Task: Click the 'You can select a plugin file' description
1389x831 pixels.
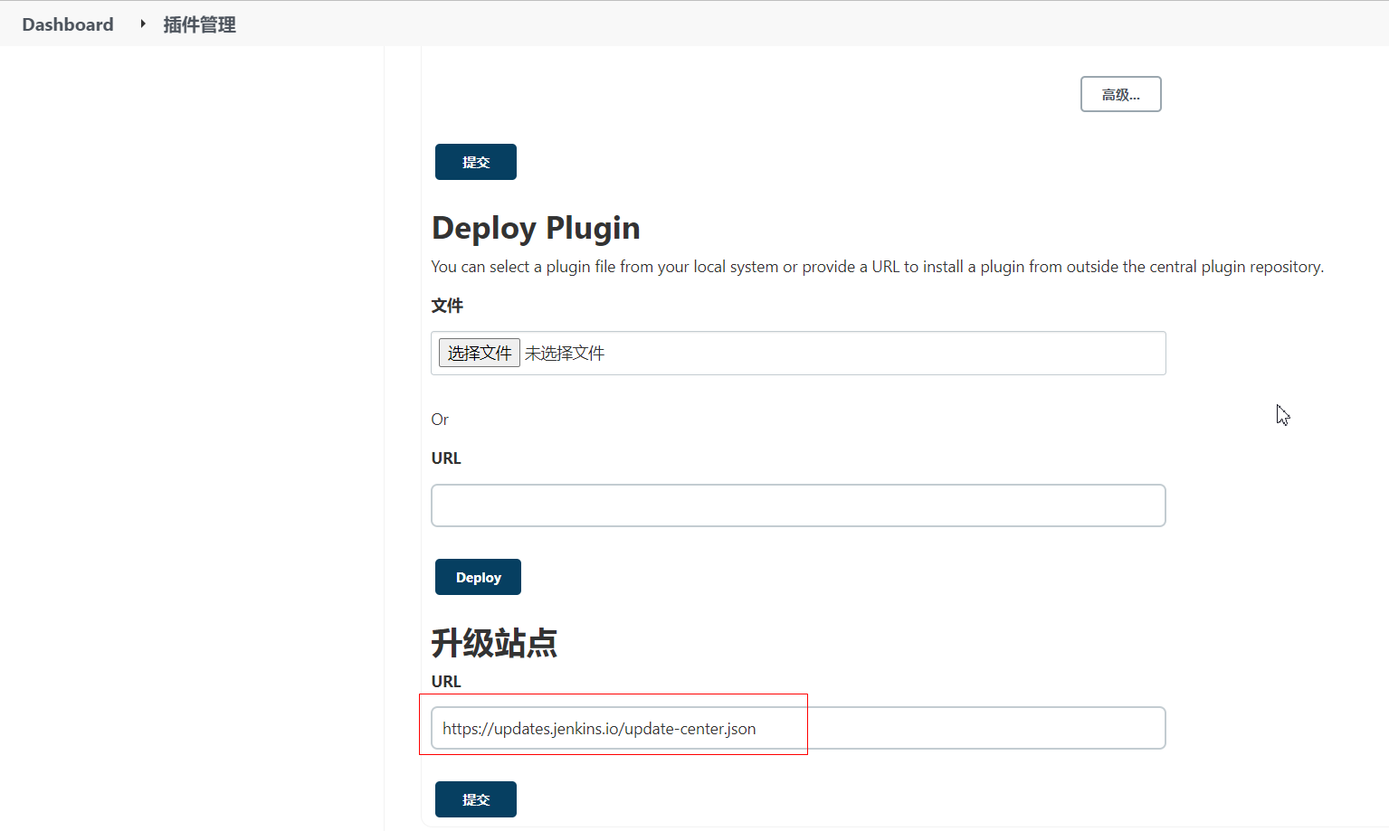Action: (878, 267)
